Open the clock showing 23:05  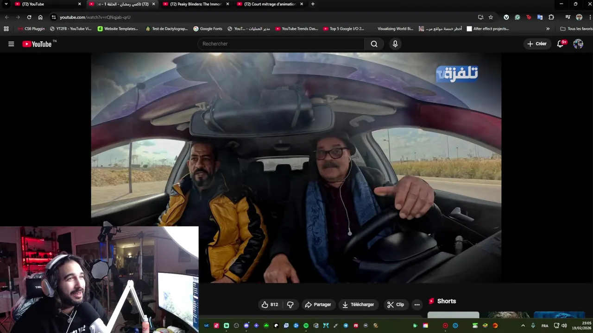click(x=581, y=326)
